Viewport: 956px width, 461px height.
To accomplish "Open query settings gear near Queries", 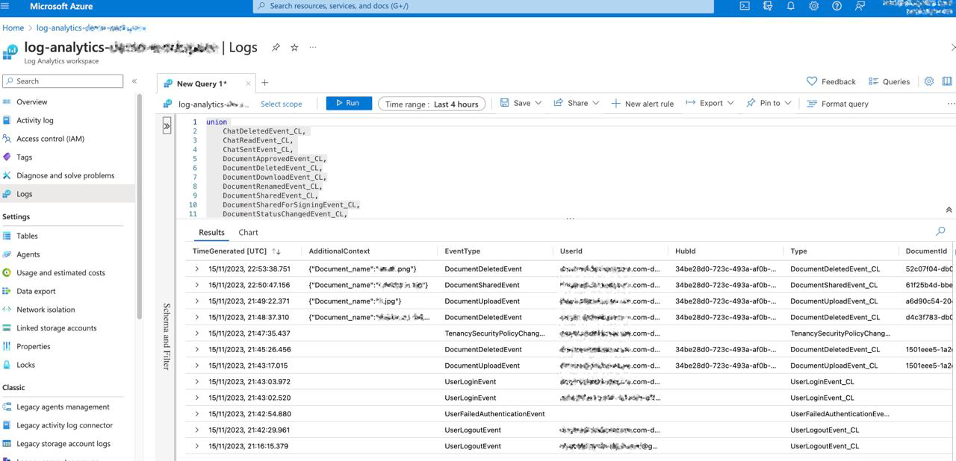I will point(929,81).
